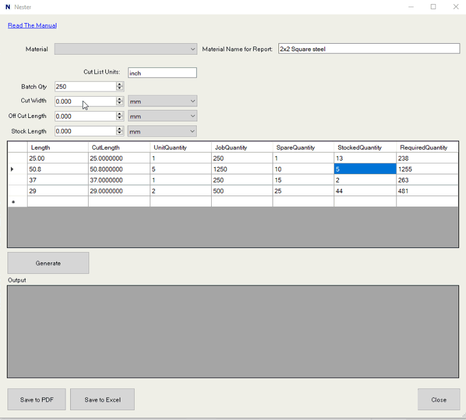This screenshot has width=466, height=420.
Task: Open the Stock Length units dropdown
Action: 162,131
